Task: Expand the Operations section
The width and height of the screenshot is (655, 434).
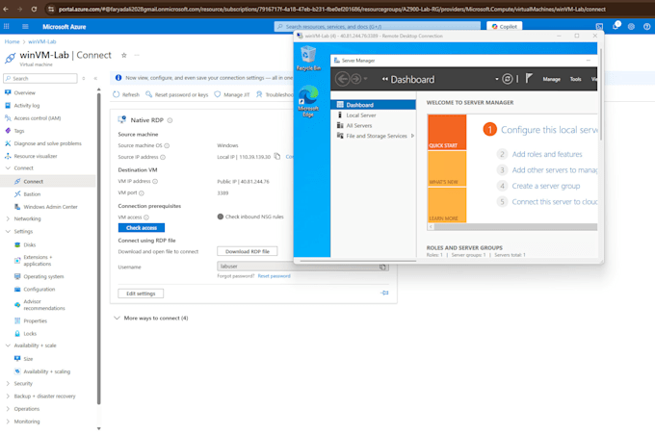Action: pos(8,409)
